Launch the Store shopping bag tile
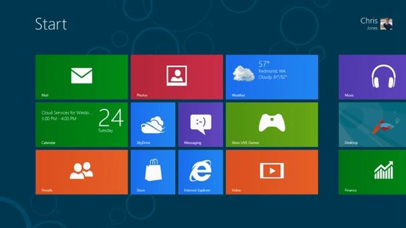The image size is (406, 228). pyautogui.click(x=153, y=172)
